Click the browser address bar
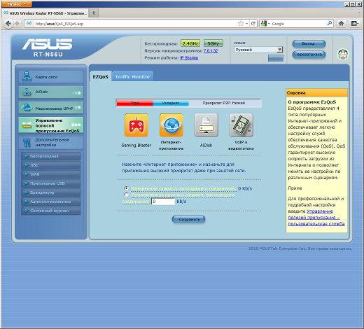The image size is (364, 329). [x=134, y=24]
